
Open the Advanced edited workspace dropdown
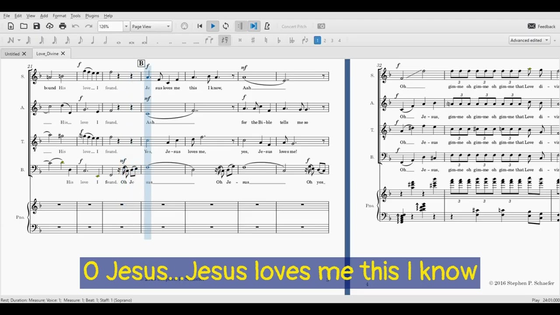click(529, 40)
